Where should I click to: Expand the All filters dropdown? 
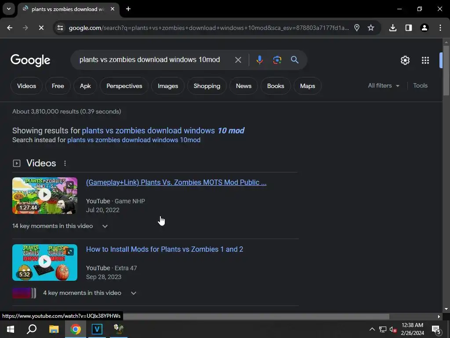click(x=384, y=86)
